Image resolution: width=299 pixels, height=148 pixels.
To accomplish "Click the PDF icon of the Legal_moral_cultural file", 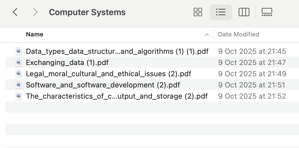I will (x=19, y=74).
